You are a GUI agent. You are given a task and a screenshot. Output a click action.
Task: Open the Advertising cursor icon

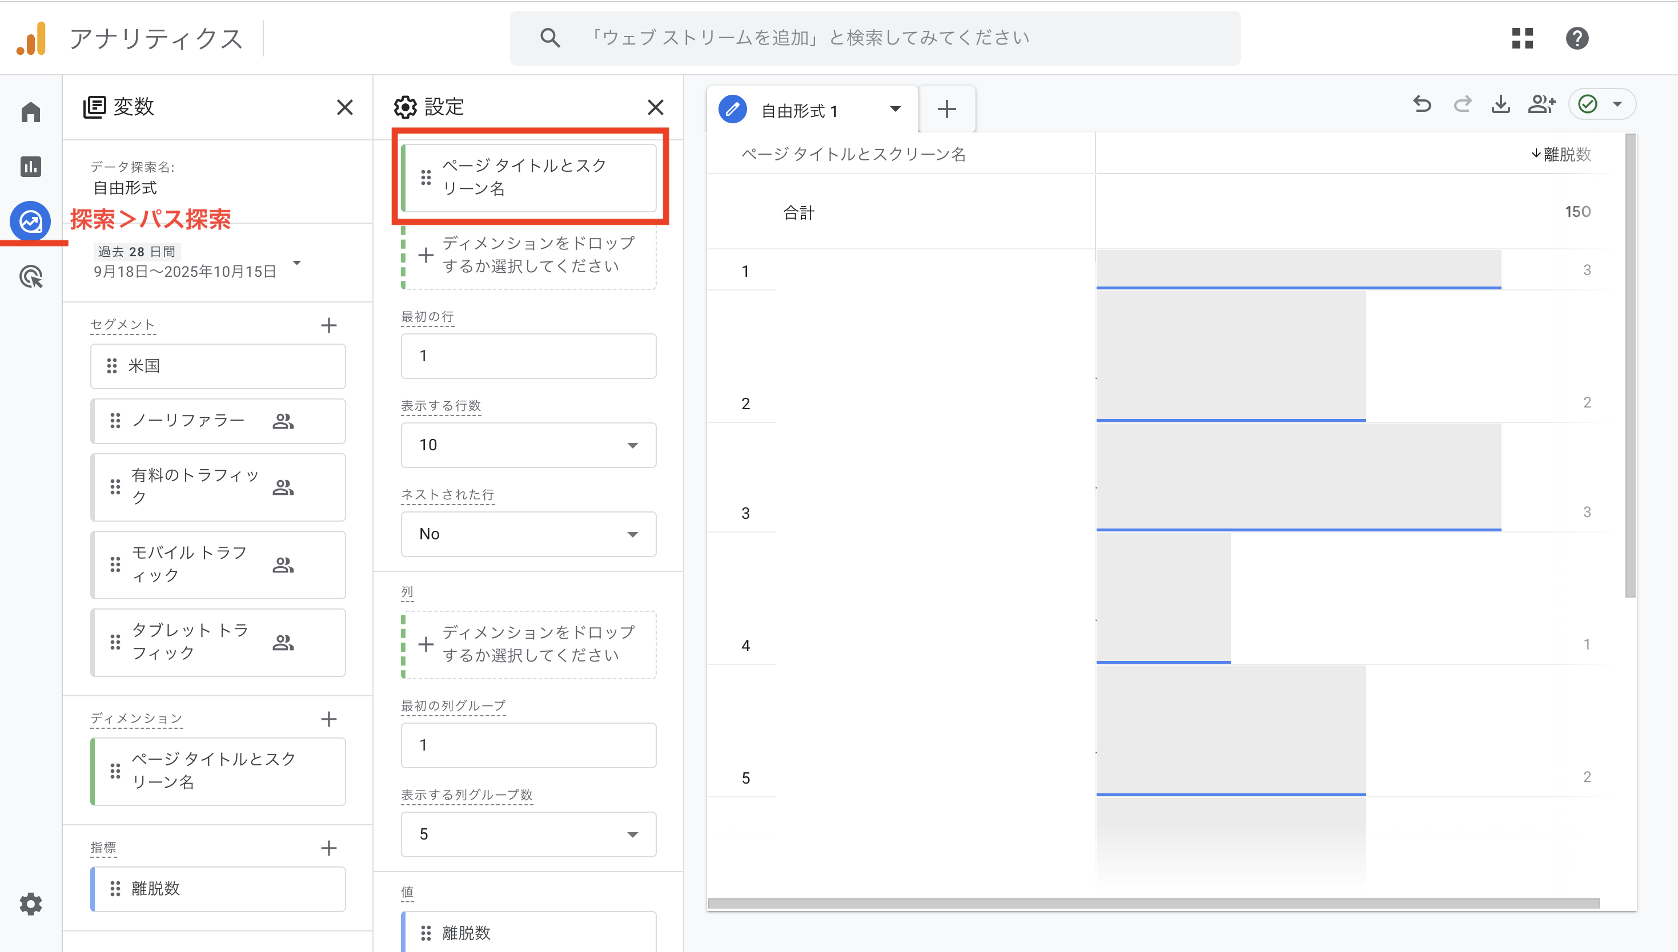tap(30, 277)
